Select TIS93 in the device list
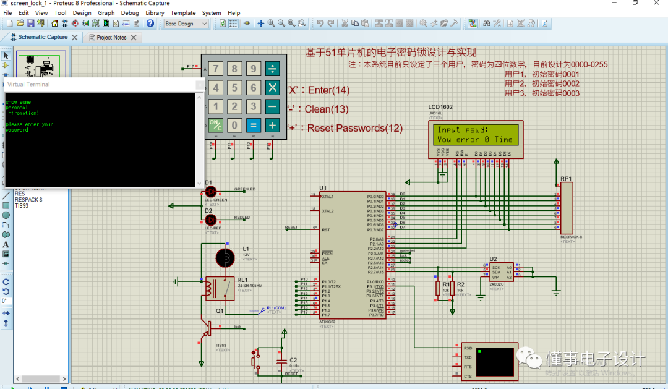 (22, 206)
